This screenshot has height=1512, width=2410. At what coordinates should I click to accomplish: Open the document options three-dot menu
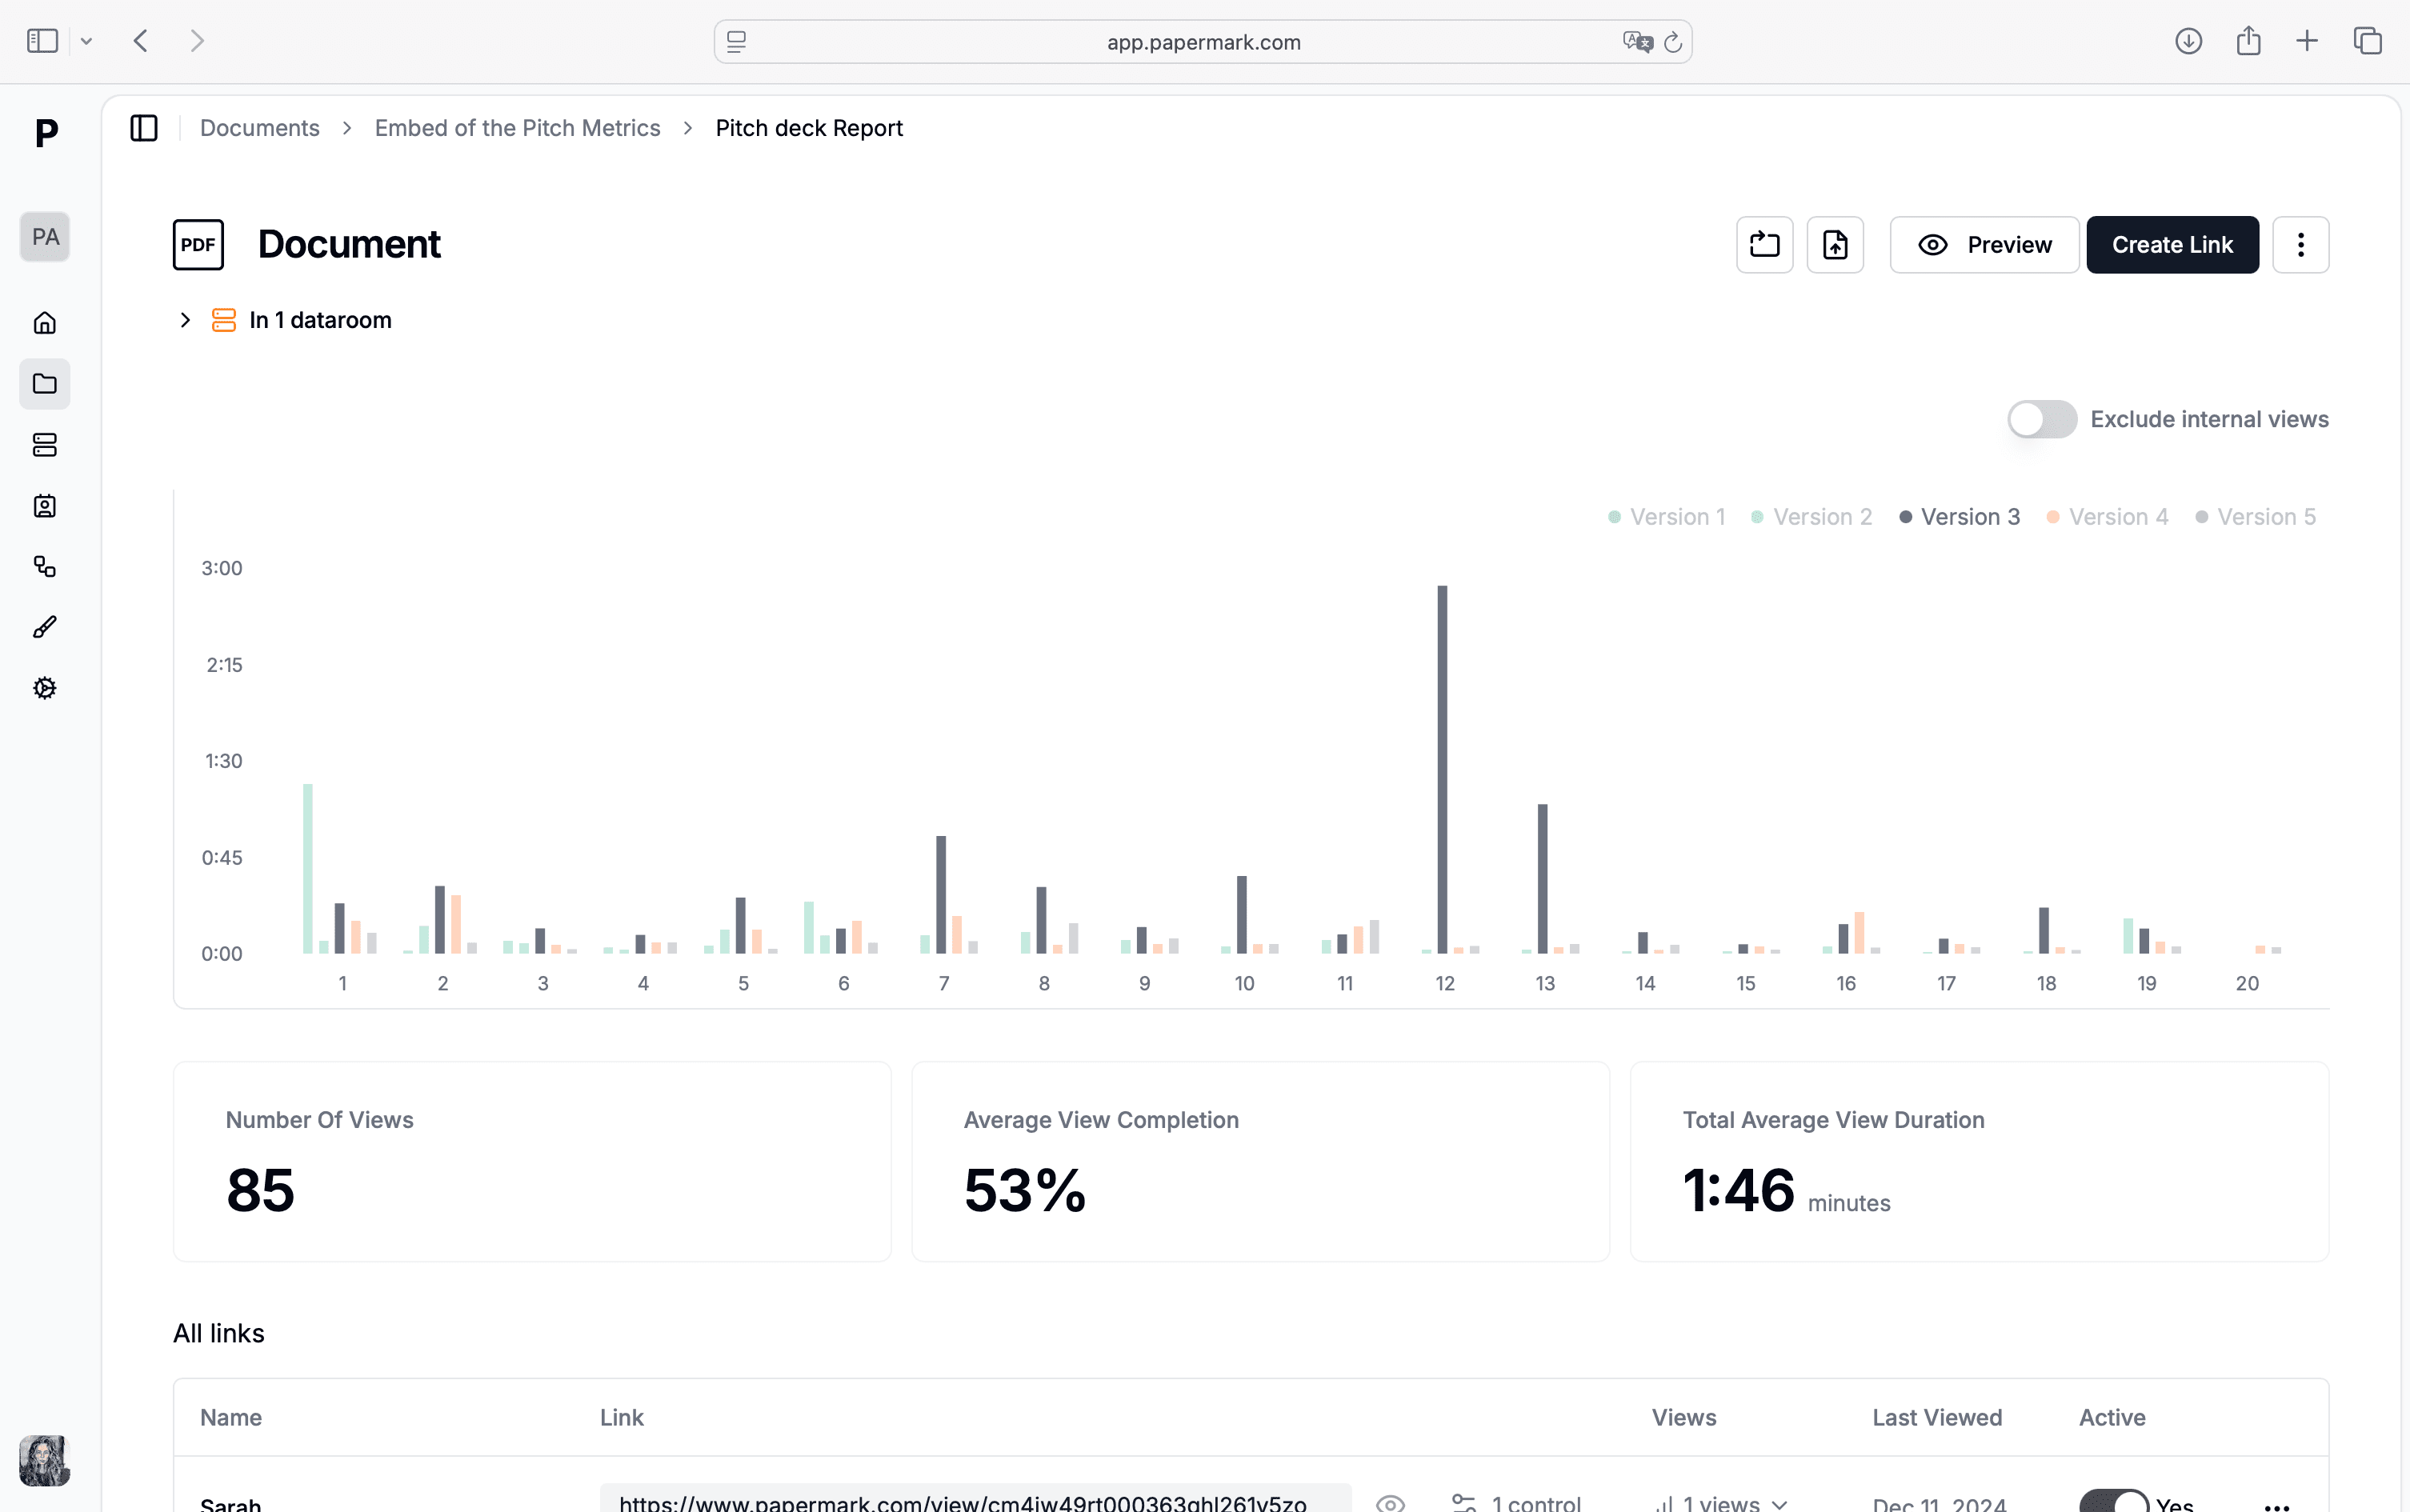pos(2300,244)
